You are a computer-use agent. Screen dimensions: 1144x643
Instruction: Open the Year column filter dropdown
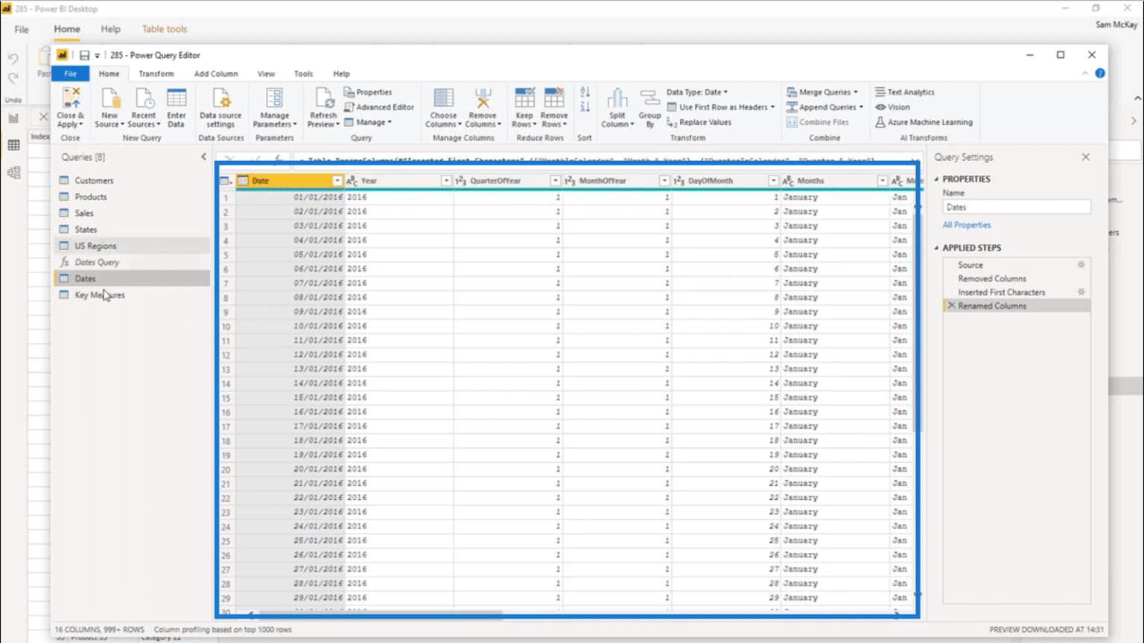coord(446,181)
